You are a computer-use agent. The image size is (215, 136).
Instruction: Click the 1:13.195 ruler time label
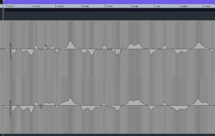(134, 6)
